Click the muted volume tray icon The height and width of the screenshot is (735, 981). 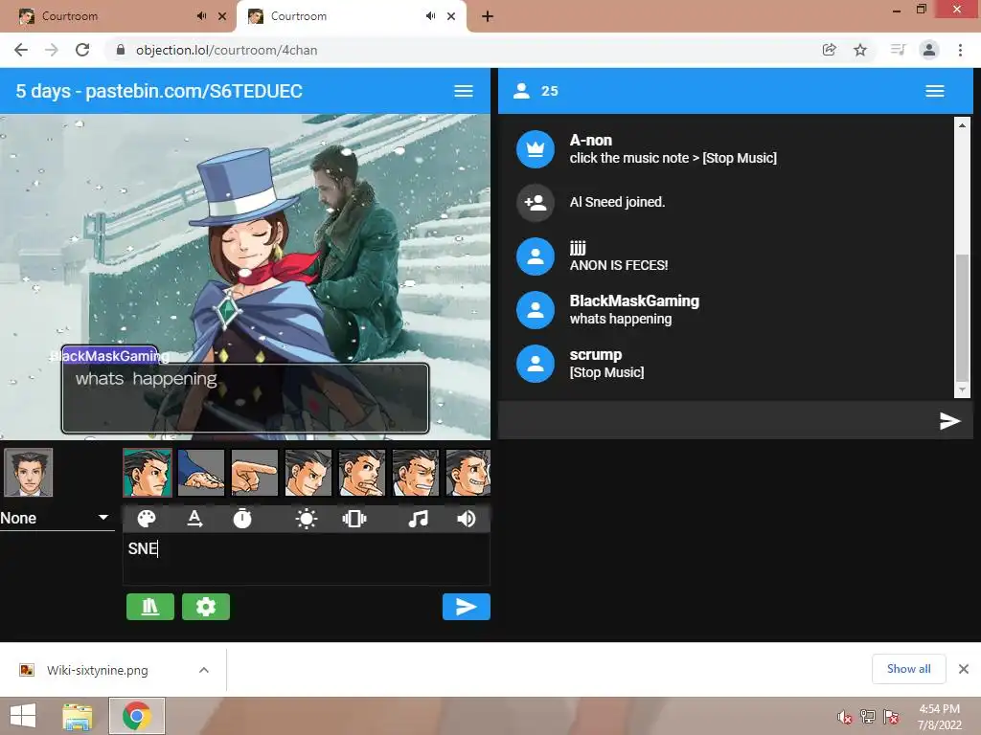click(845, 717)
